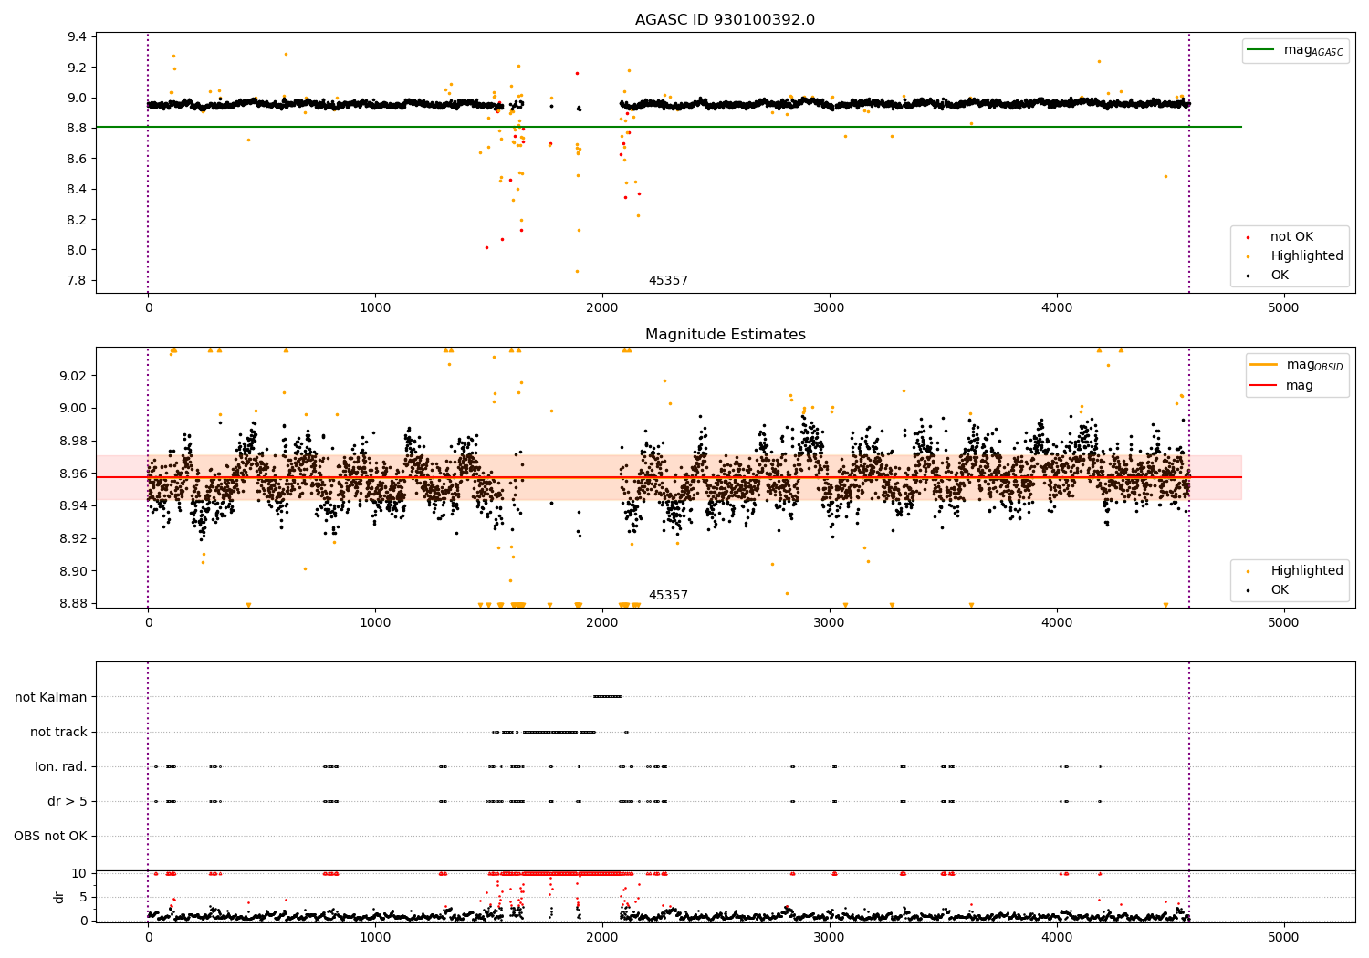Select the 7.8 y-axis tick label
Viewport: 1369px width, 958px height.
[x=78, y=281]
